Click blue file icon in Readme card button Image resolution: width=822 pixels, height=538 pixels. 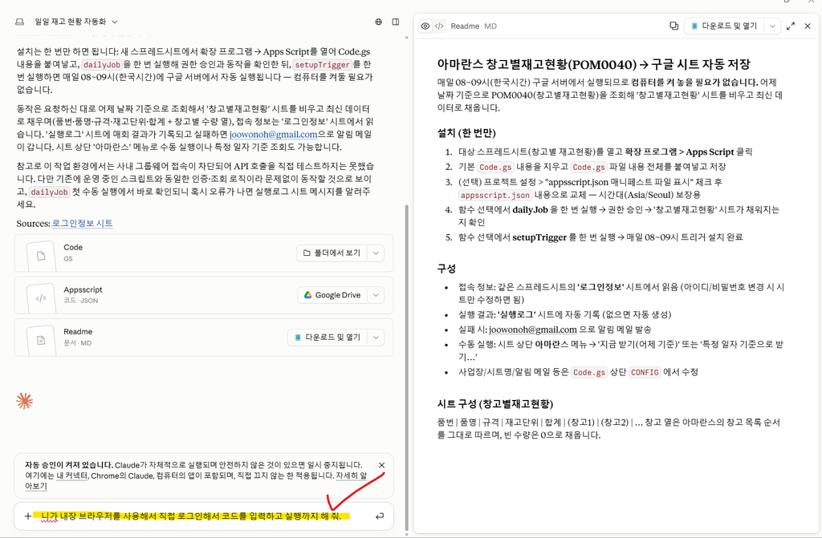[298, 338]
